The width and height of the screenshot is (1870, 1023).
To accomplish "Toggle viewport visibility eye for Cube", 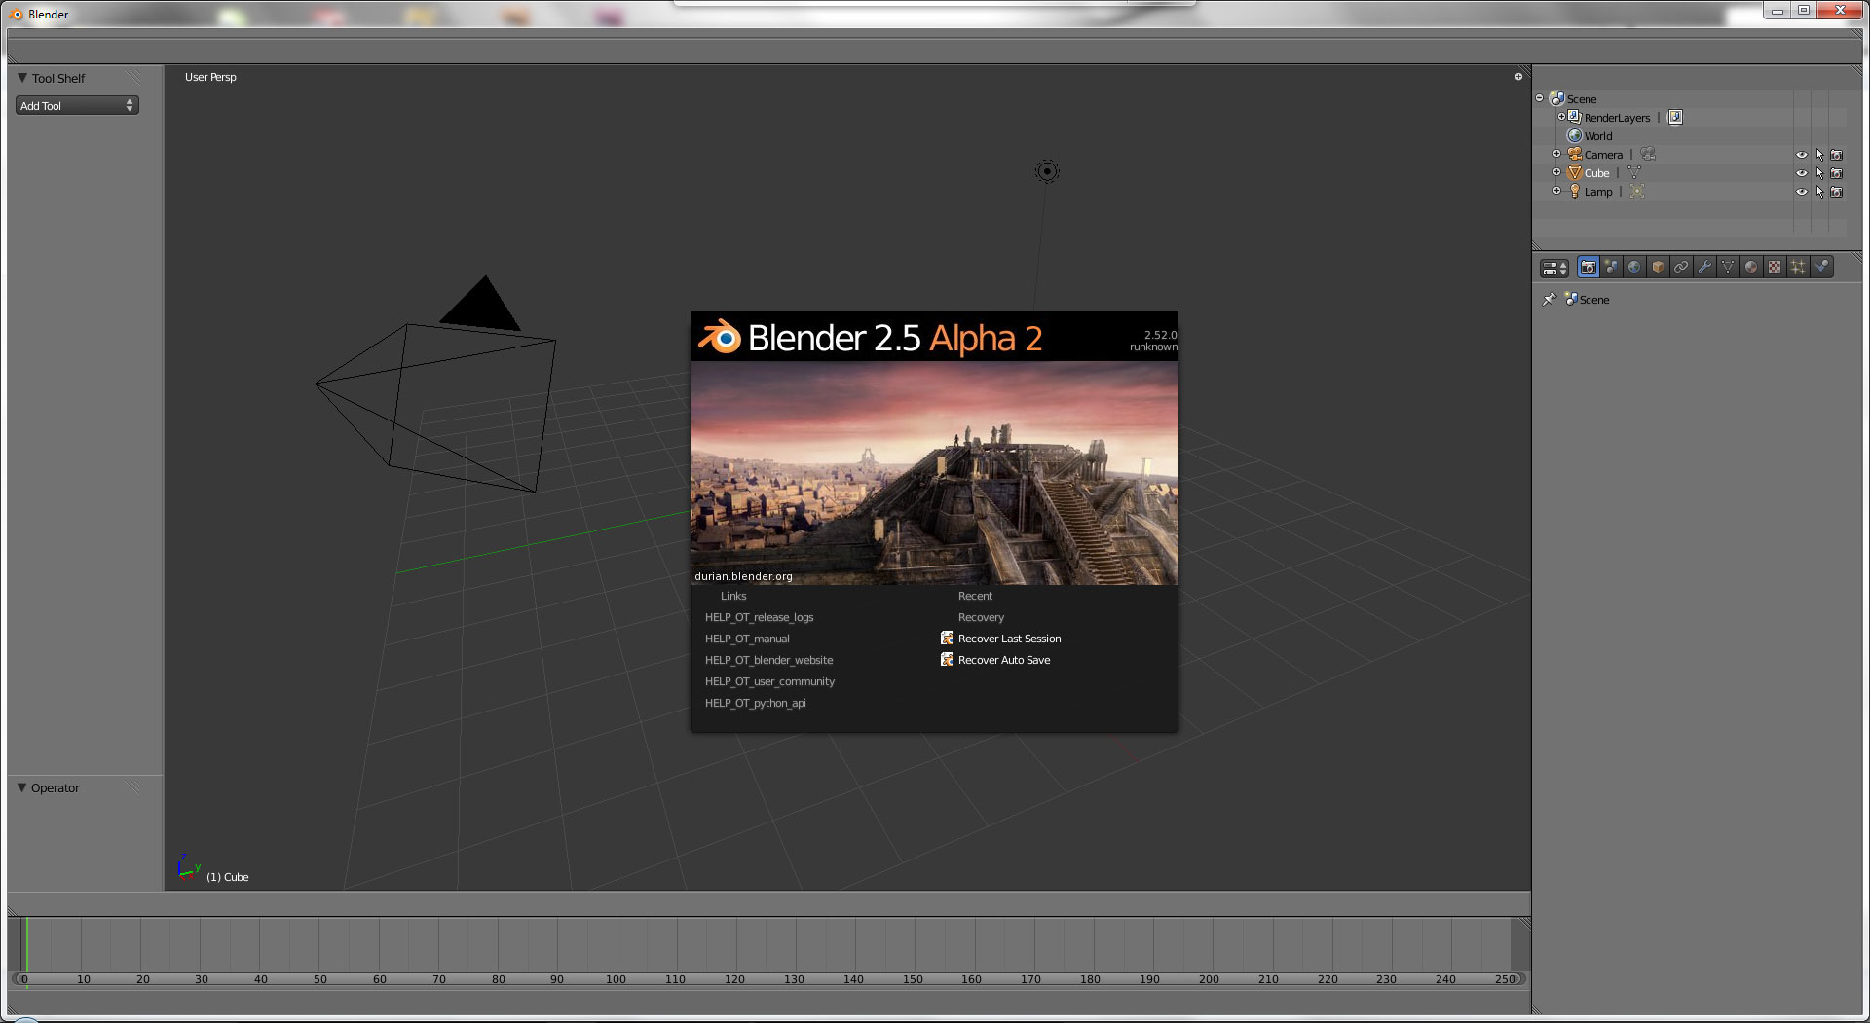I will (1802, 173).
